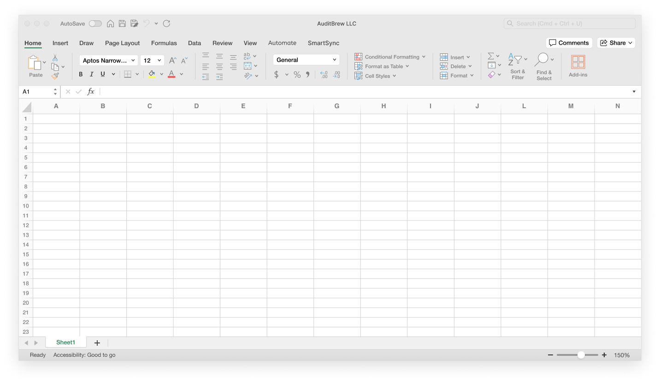Screen dimensions: 660x383
Task: Open the Comments panel
Action: 569,42
